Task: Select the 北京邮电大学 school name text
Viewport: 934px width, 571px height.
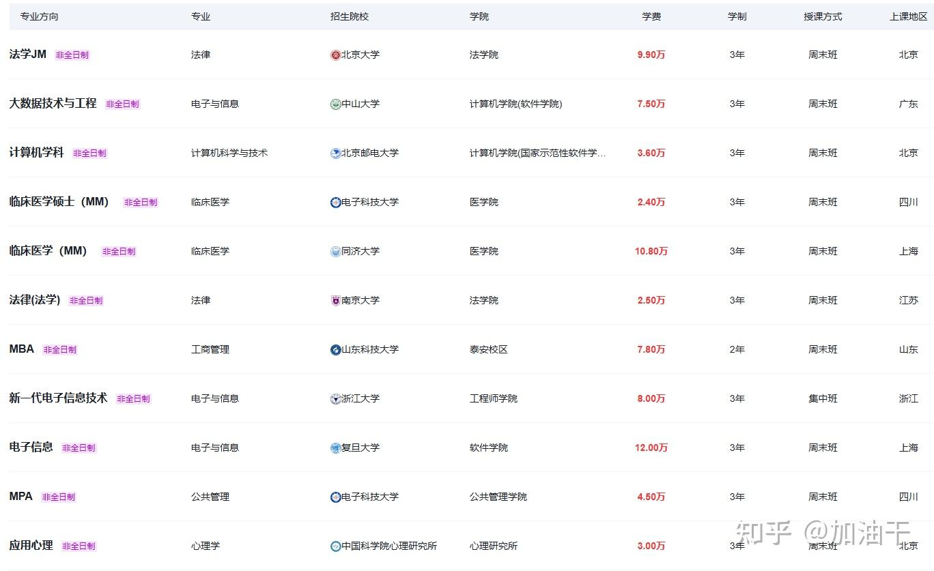Action: pyautogui.click(x=370, y=153)
